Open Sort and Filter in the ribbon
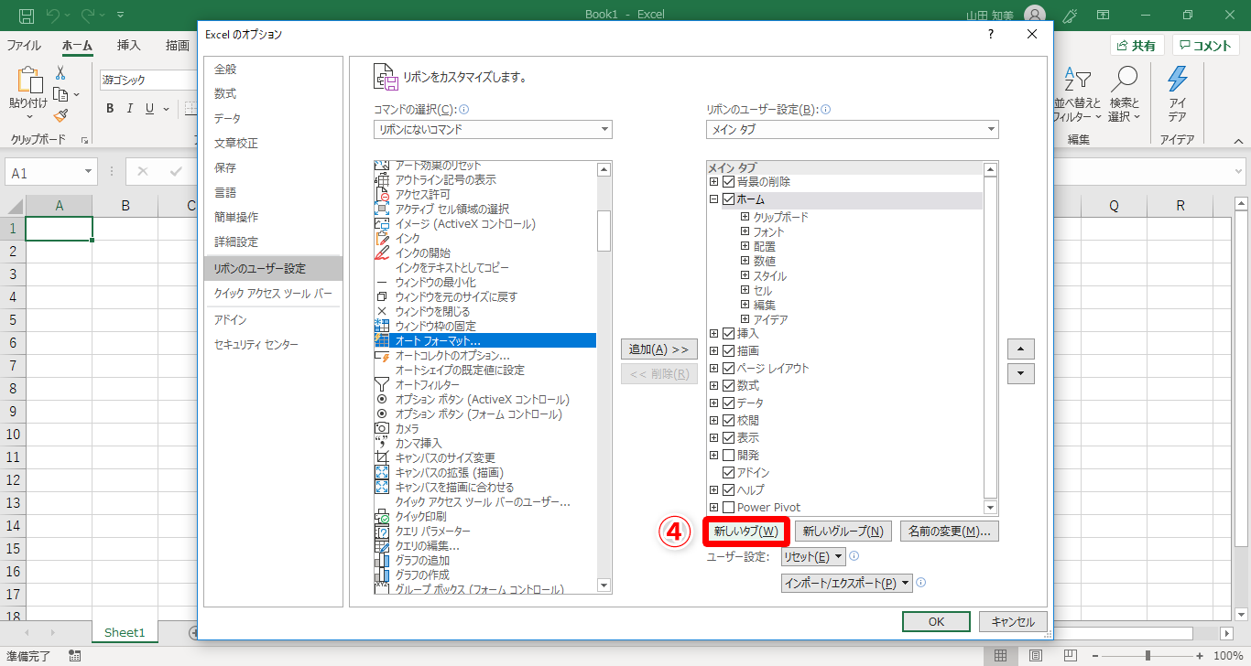This screenshot has width=1251, height=666. tap(1077, 95)
